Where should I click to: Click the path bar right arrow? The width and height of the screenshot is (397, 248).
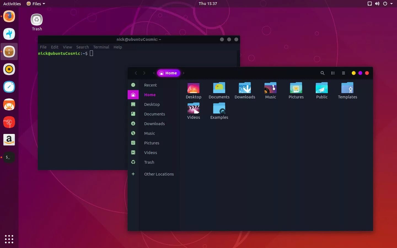pyautogui.click(x=184, y=73)
